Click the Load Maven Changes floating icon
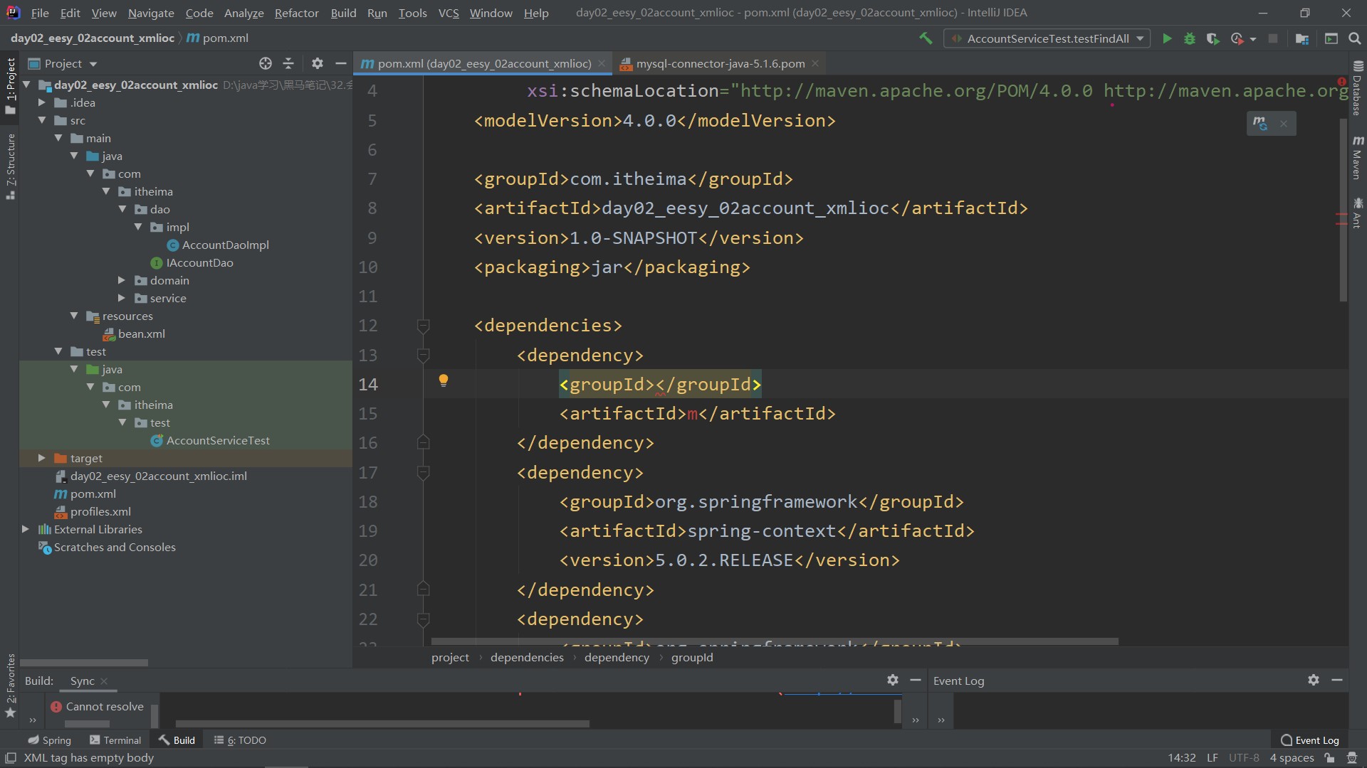1367x768 pixels. tap(1260, 123)
